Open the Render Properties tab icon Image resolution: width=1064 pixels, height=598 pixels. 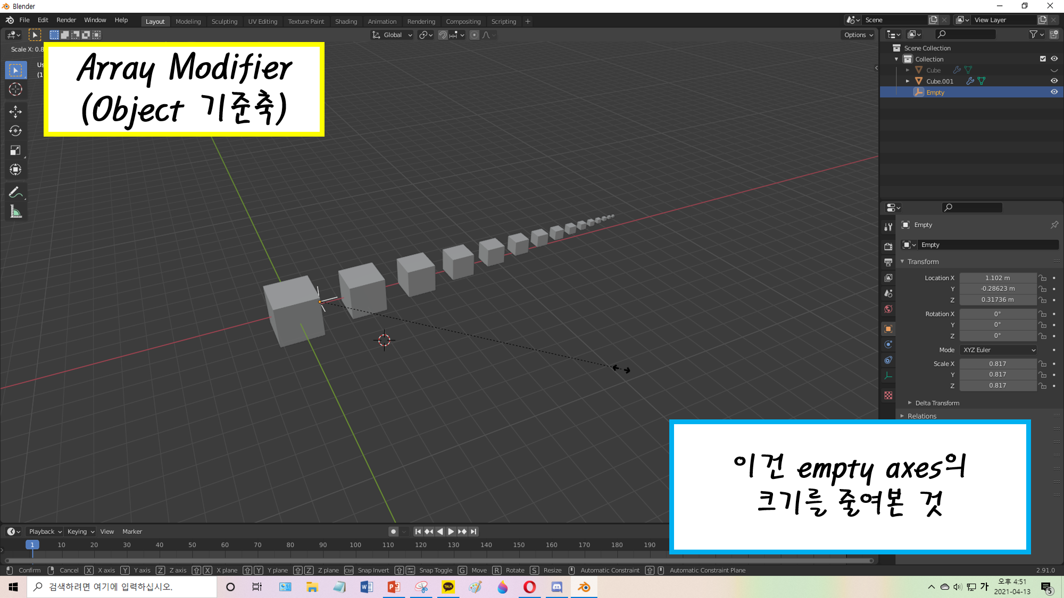[888, 247]
